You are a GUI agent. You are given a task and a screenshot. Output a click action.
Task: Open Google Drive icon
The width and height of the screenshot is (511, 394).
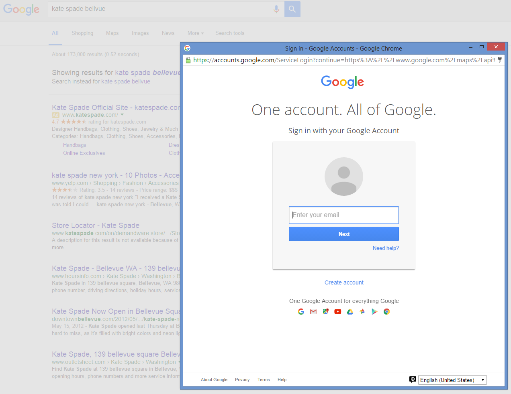point(350,311)
